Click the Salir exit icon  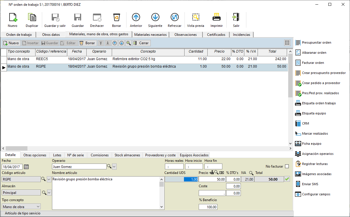(x=236, y=18)
